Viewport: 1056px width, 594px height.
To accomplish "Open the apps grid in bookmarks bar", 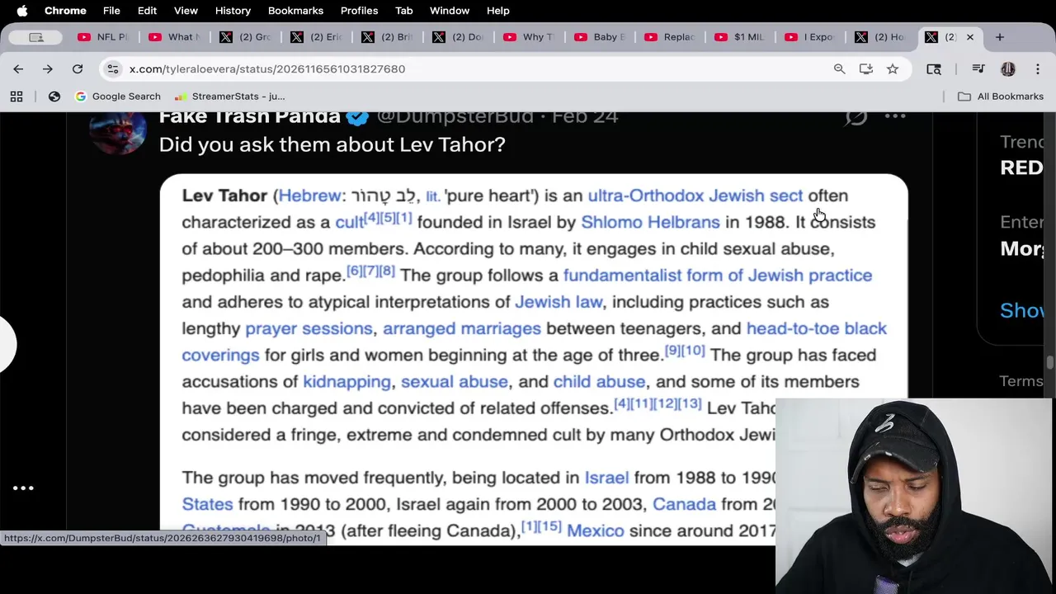I will pyautogui.click(x=16, y=97).
